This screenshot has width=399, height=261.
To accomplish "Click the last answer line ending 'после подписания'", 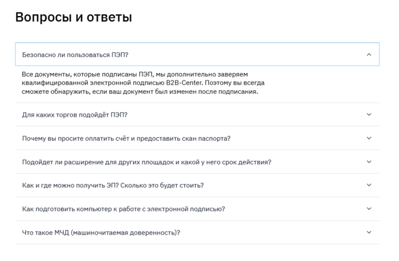I will click(140, 92).
